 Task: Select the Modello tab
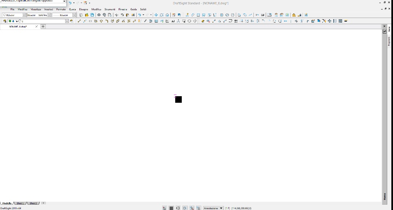pos(7,203)
